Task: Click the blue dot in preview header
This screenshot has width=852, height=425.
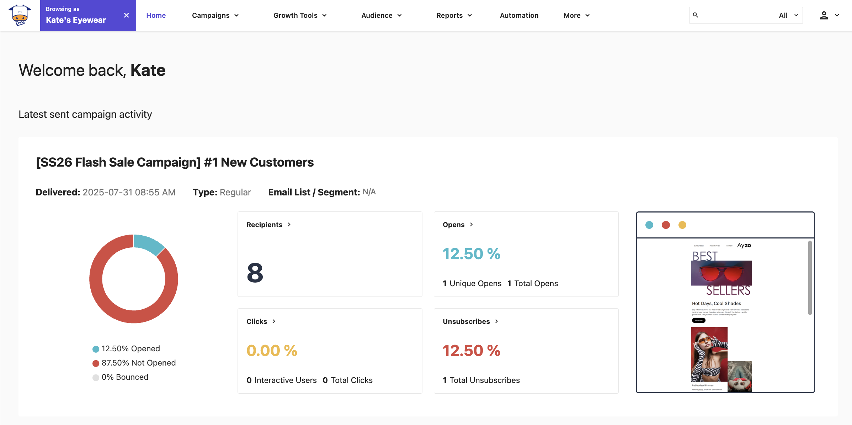Action: (x=649, y=225)
